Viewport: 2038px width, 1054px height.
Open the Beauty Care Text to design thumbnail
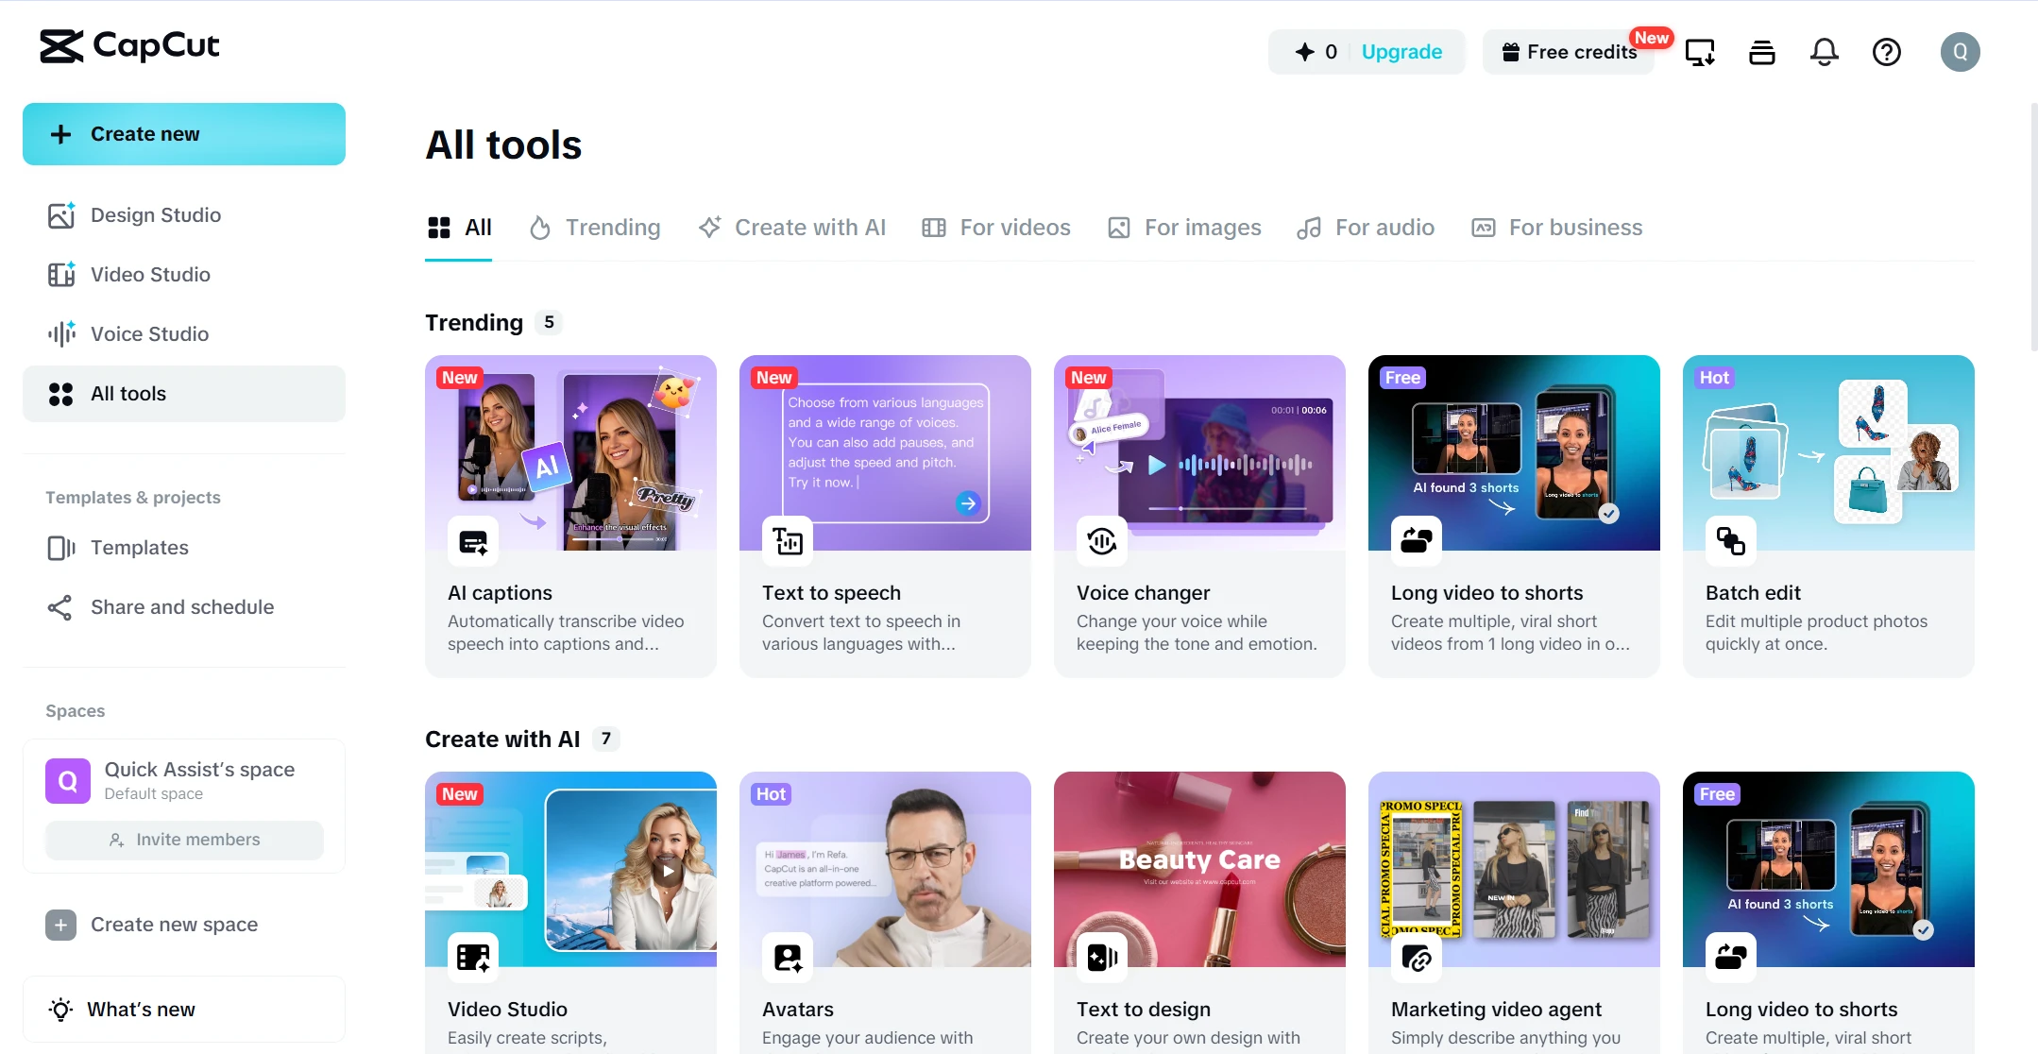[x=1199, y=869]
